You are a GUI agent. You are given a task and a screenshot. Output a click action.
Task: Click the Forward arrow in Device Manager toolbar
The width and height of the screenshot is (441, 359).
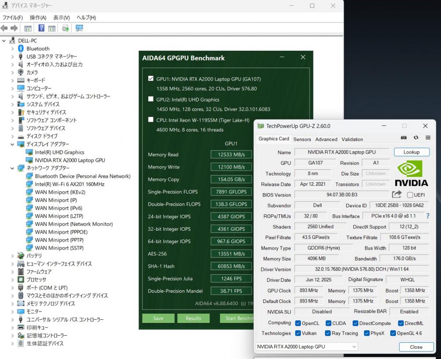(x=14, y=28)
